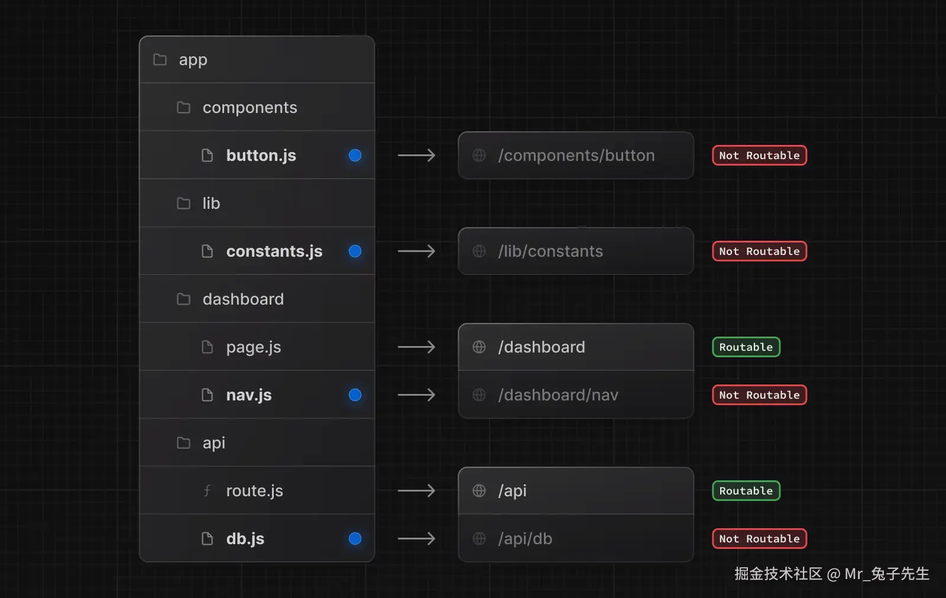Click the Not Routable badge beside /components/button

[x=759, y=156]
